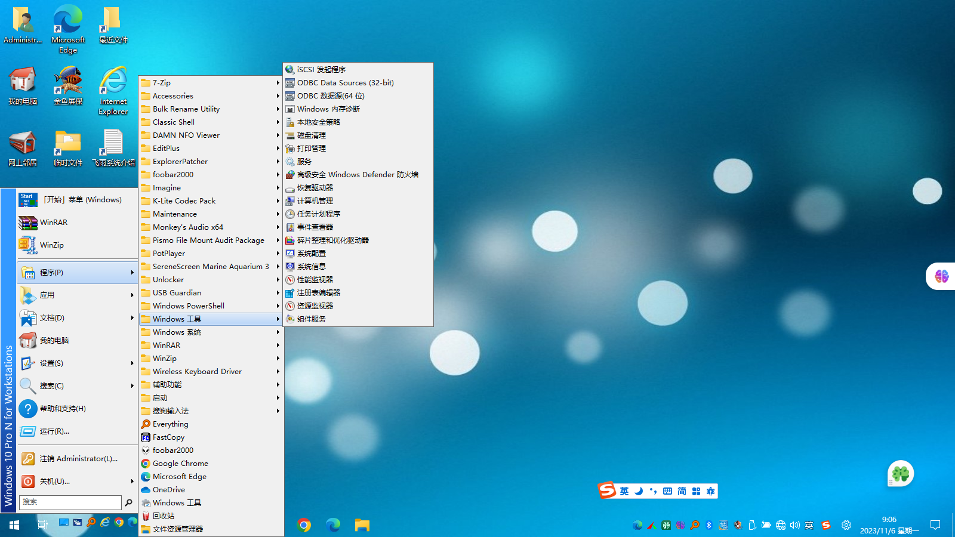This screenshot has width=955, height=537.
Task: Expand 搜索(C) submenu
Action: (x=78, y=386)
